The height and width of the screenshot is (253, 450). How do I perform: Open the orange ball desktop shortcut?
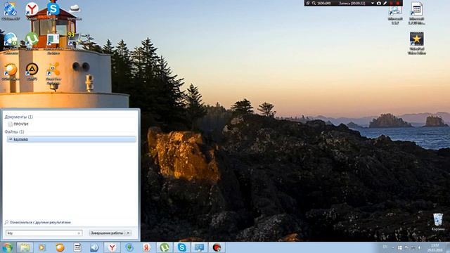click(x=11, y=71)
